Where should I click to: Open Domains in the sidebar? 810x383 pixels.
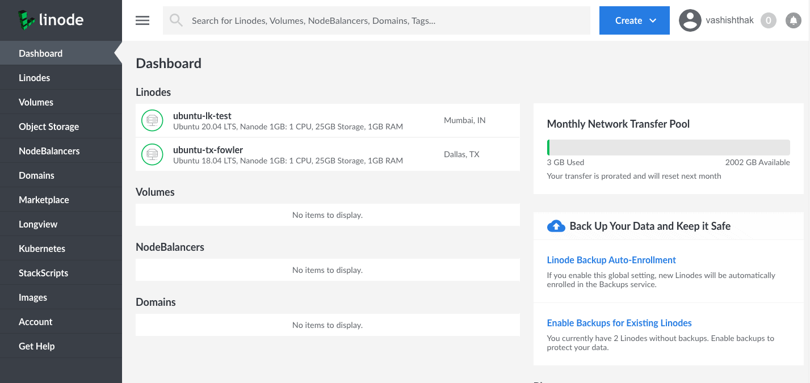pyautogui.click(x=61, y=175)
